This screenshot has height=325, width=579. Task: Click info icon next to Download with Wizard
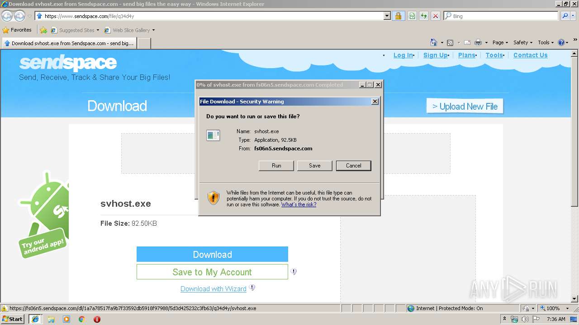(x=252, y=288)
